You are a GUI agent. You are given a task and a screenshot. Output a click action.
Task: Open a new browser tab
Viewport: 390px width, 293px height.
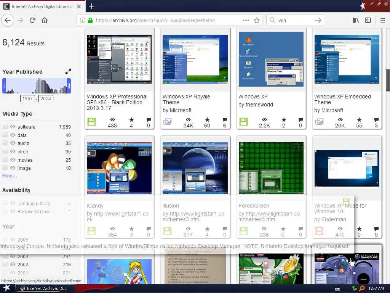91,6
